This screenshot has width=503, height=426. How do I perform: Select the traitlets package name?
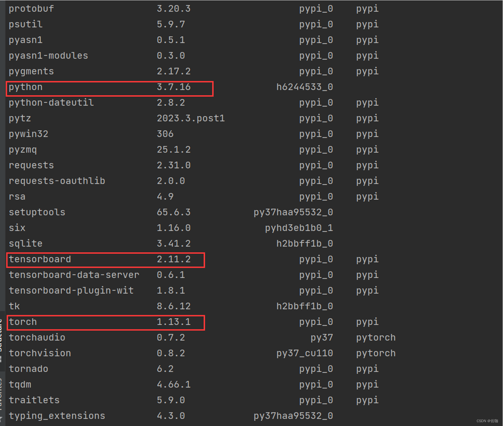[x=34, y=400]
